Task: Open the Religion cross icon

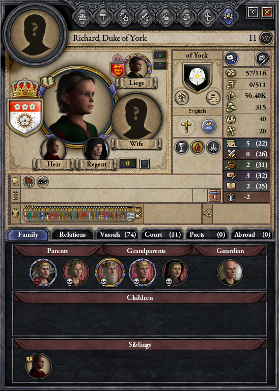Action: point(207,17)
